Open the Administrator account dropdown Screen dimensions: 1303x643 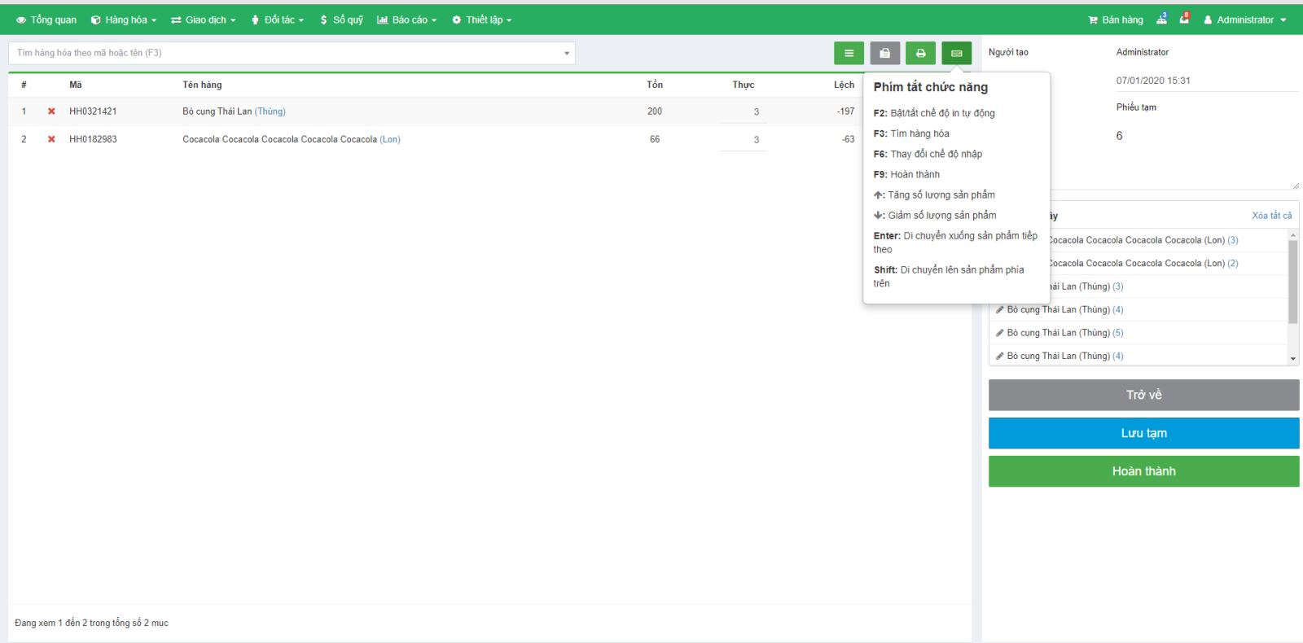coord(1245,20)
